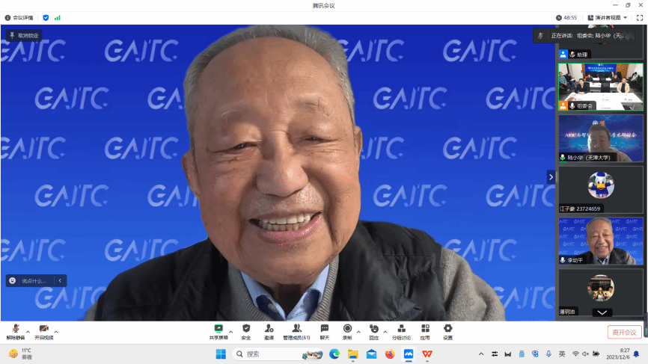Open Manage Members (管理成员) panel

296,329
